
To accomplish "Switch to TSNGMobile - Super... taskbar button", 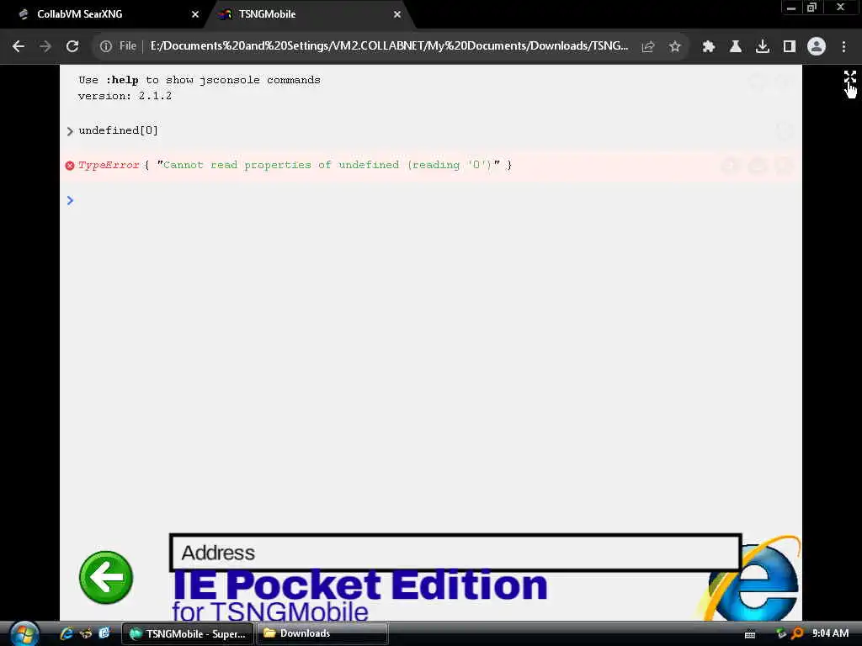I will [x=187, y=633].
